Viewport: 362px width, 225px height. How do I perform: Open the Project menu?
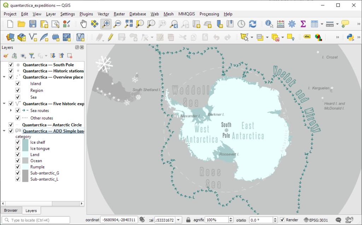tap(10, 14)
